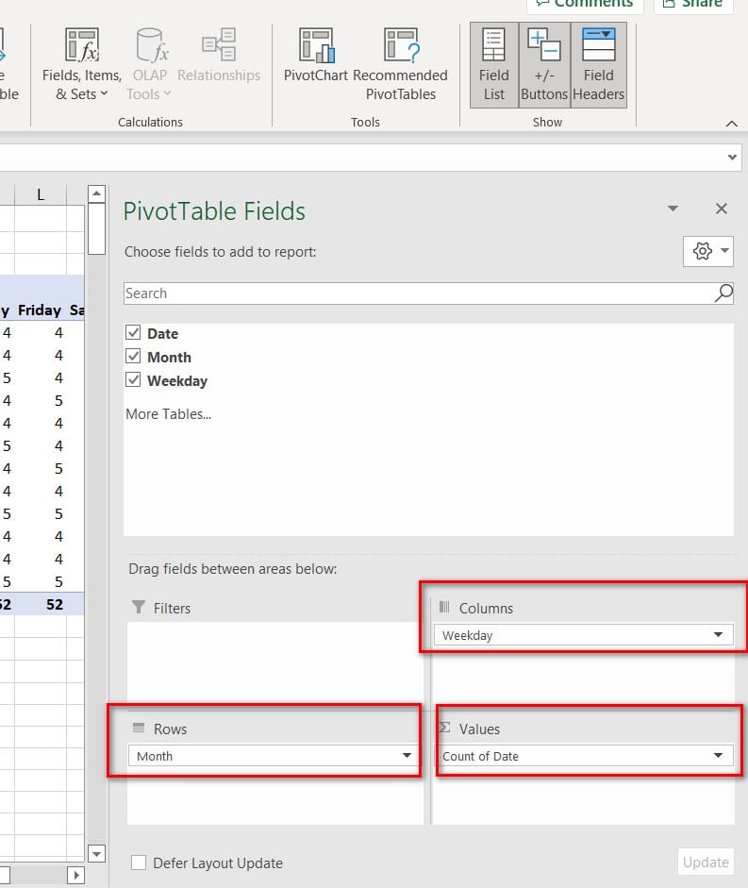Screen dimensions: 748x888
Task: Open Recommended PivotTables
Action: [400, 65]
